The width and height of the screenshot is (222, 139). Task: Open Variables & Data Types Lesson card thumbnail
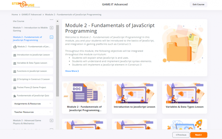185,93
